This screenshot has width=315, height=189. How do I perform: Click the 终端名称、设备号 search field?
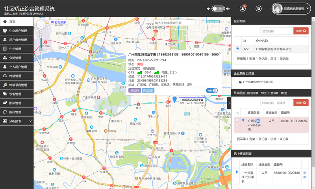(x=277, y=103)
